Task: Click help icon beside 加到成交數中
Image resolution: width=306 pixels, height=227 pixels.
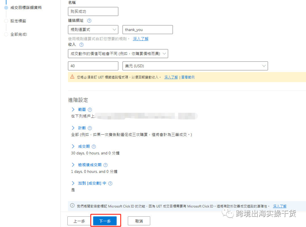Action: (110, 183)
